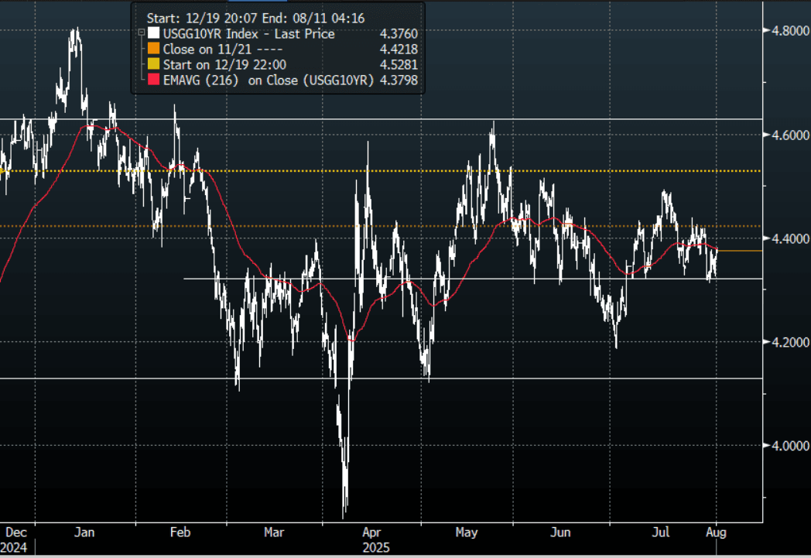Click the Jan label on the time axis
The width and height of the screenshot is (811, 558).
click(85, 532)
